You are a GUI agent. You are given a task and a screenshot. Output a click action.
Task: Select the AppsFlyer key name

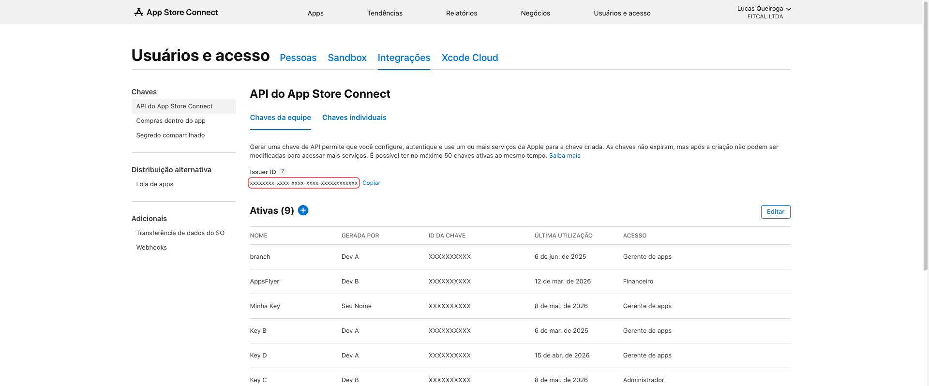click(265, 282)
